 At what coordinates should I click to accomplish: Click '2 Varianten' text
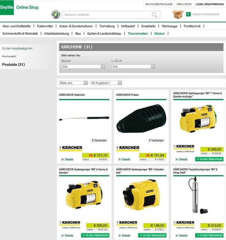(x=156, y=140)
